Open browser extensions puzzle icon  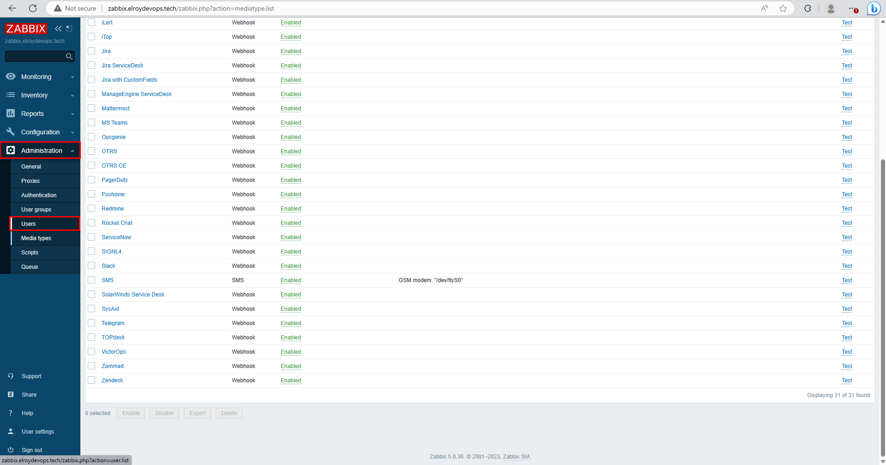pyautogui.click(x=807, y=8)
